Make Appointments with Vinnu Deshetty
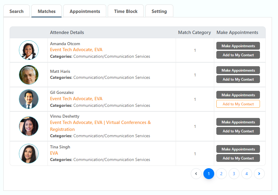Viewport: 278px width, 195px height. [x=238, y=122]
